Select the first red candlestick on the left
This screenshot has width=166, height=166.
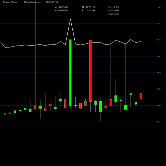pyautogui.click(x=5, y=114)
